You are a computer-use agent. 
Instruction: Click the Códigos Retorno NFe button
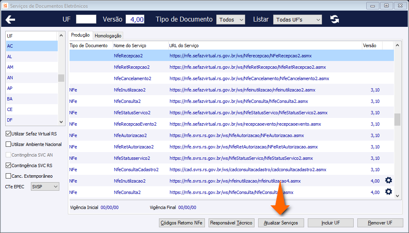(182, 223)
